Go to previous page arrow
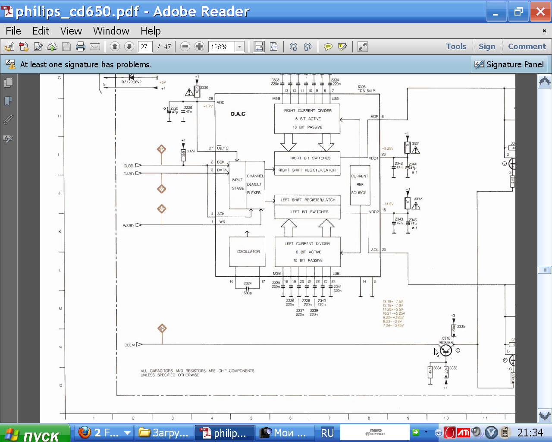The width and height of the screenshot is (552, 442). [115, 47]
